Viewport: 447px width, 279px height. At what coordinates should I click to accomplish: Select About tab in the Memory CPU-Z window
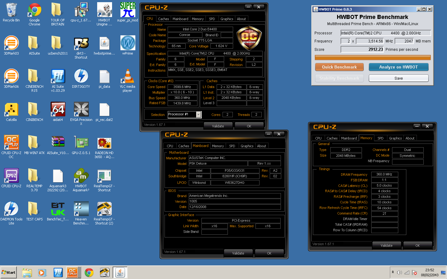[x=410, y=138]
